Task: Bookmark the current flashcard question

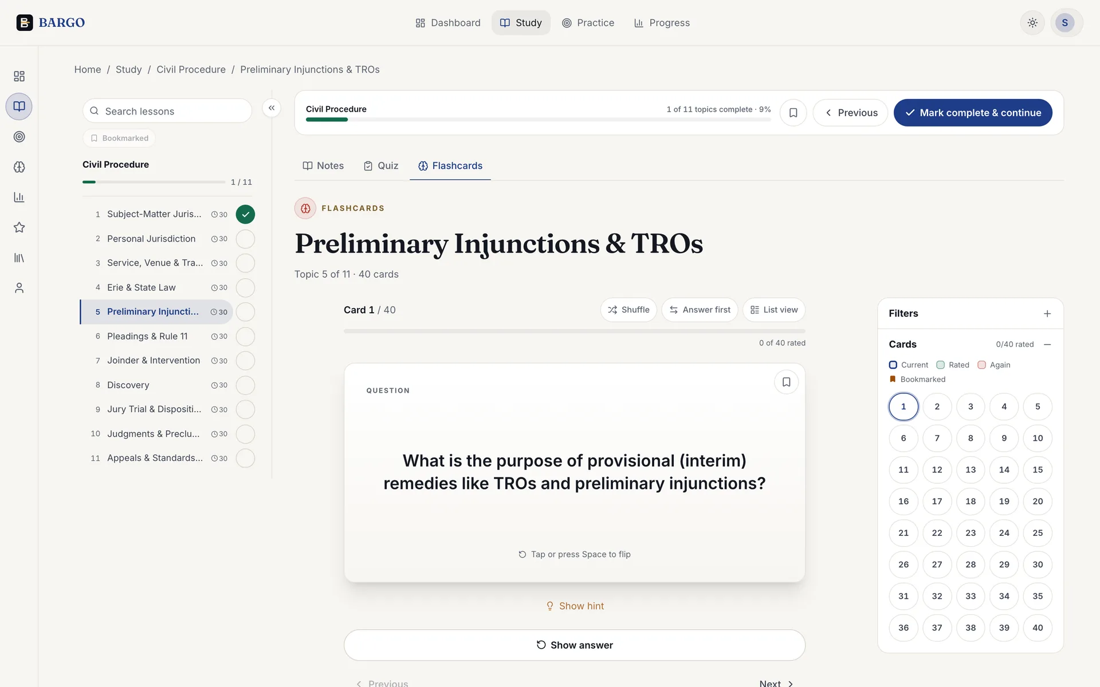Action: click(x=786, y=382)
